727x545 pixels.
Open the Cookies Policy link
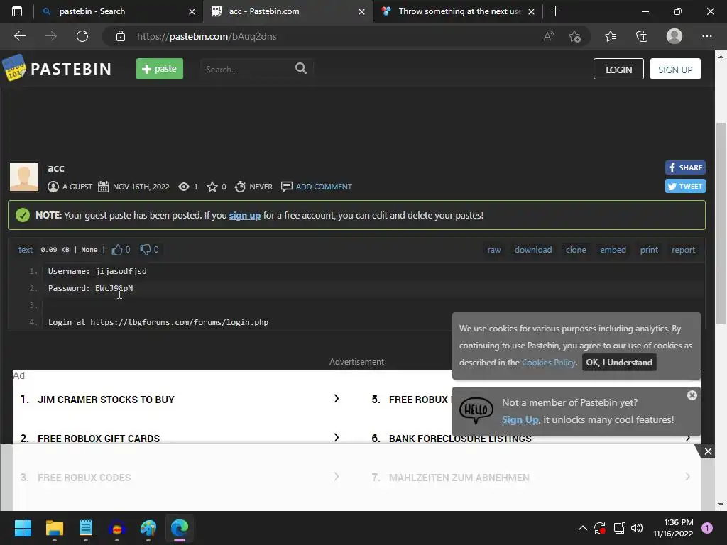[x=549, y=363]
